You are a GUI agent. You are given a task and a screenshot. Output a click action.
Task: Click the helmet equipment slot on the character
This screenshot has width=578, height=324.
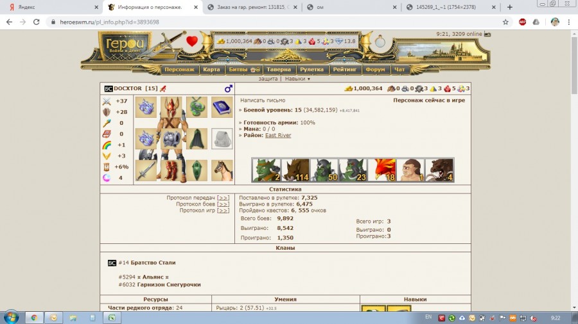click(x=171, y=108)
